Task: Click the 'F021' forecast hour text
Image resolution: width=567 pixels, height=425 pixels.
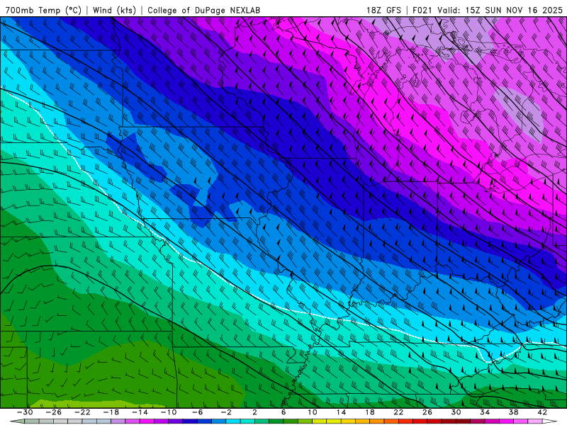Action: coord(423,10)
